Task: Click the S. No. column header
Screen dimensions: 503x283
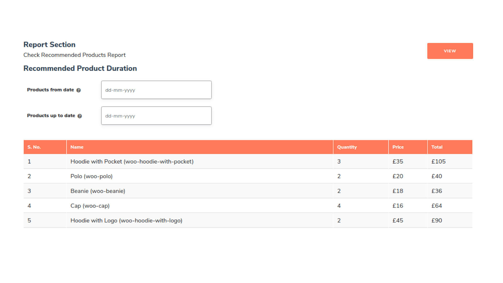Action: point(34,147)
